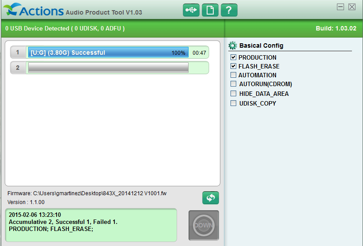Click the DOWN download button
This screenshot has height=246, width=363.
(204, 225)
